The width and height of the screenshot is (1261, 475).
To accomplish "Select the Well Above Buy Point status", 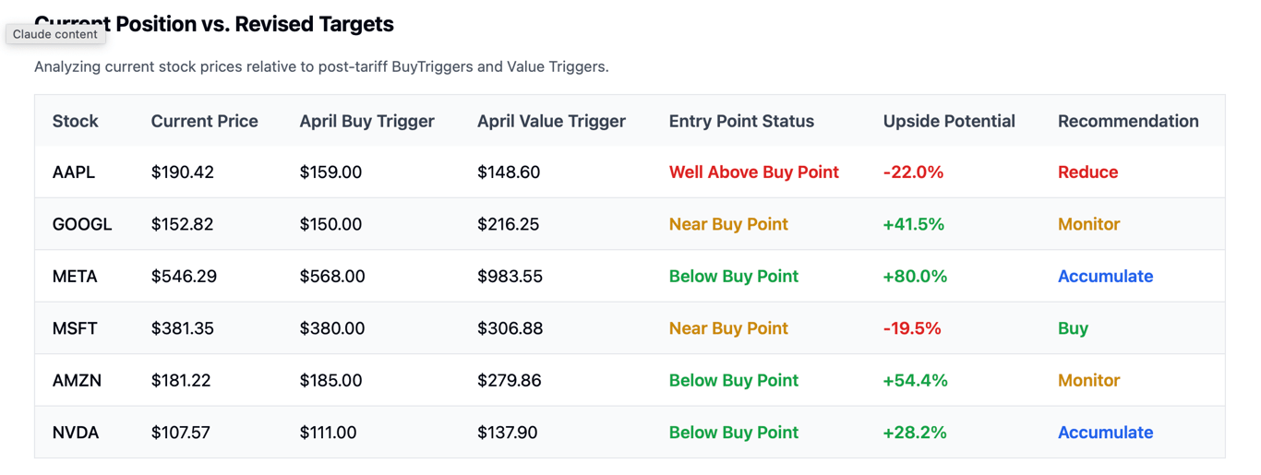I will tap(753, 172).
